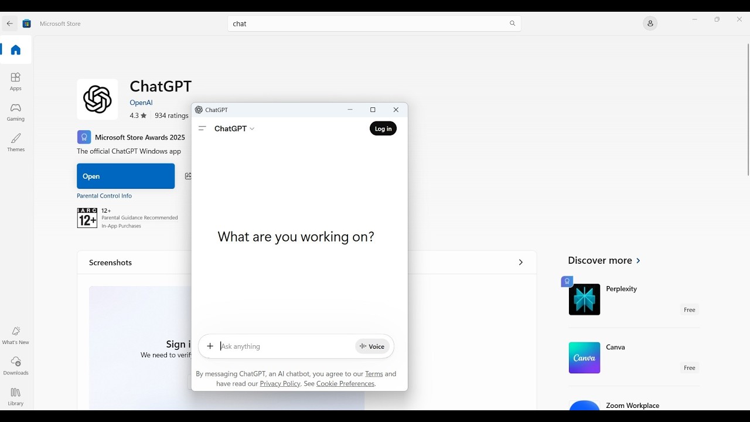Screen dimensions: 750x422
Task: Click the Store vertical scrollbar
Action: [x=748, y=110]
